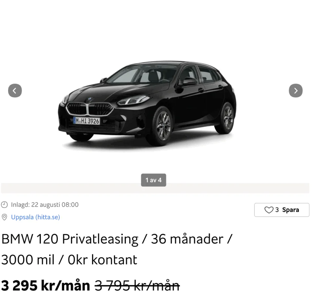The image size is (331, 304).
Task: Click the light gray bar below image
Action: [x=155, y=188]
